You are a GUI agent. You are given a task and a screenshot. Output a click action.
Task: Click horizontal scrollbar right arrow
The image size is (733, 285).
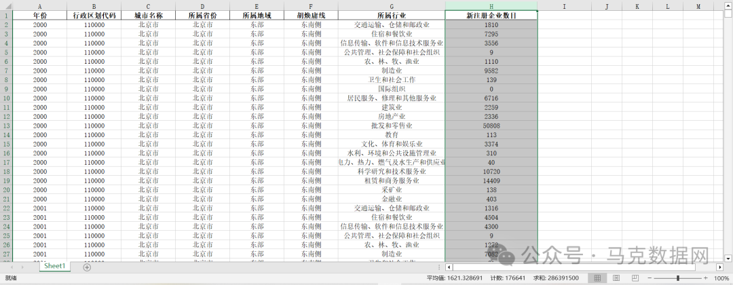[x=720, y=267]
